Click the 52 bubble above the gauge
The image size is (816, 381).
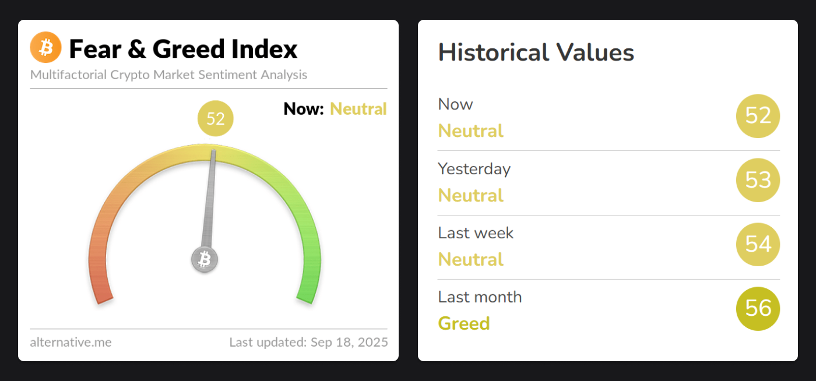[216, 119]
